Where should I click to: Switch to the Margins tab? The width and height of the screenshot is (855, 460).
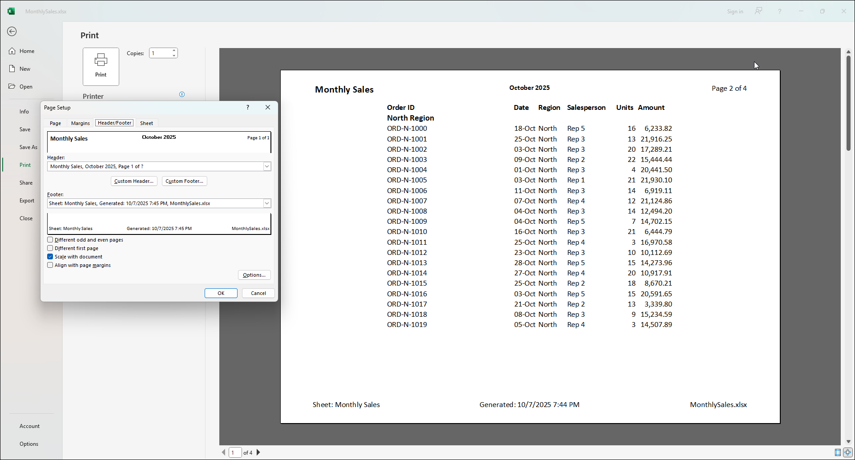coord(80,123)
